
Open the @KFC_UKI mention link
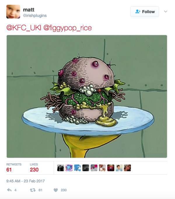(24, 28)
